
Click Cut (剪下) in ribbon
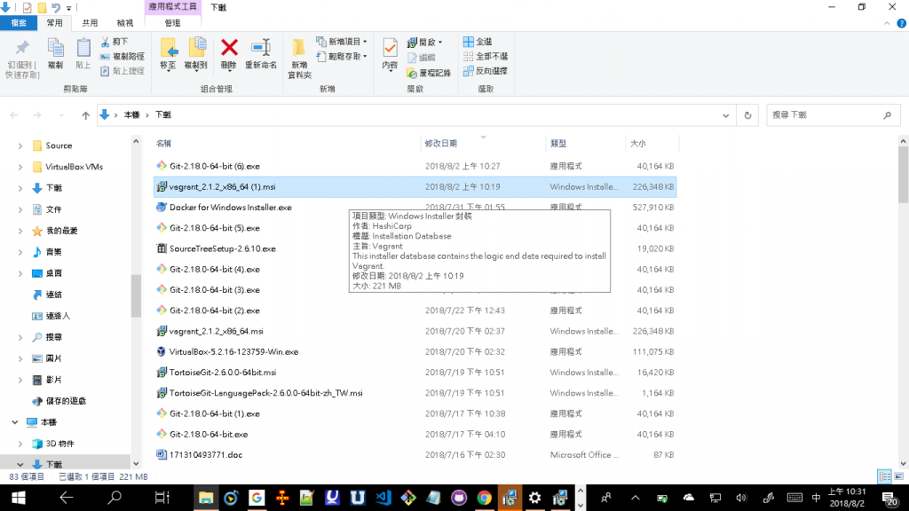pyautogui.click(x=115, y=42)
